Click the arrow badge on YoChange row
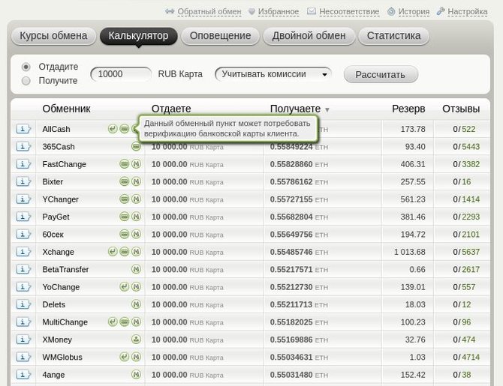Screen dimensions: 503x386 click(125, 287)
